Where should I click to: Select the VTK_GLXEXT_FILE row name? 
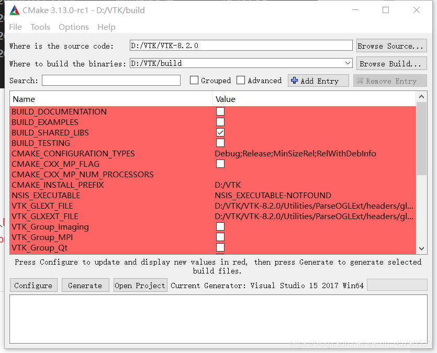[x=45, y=217]
